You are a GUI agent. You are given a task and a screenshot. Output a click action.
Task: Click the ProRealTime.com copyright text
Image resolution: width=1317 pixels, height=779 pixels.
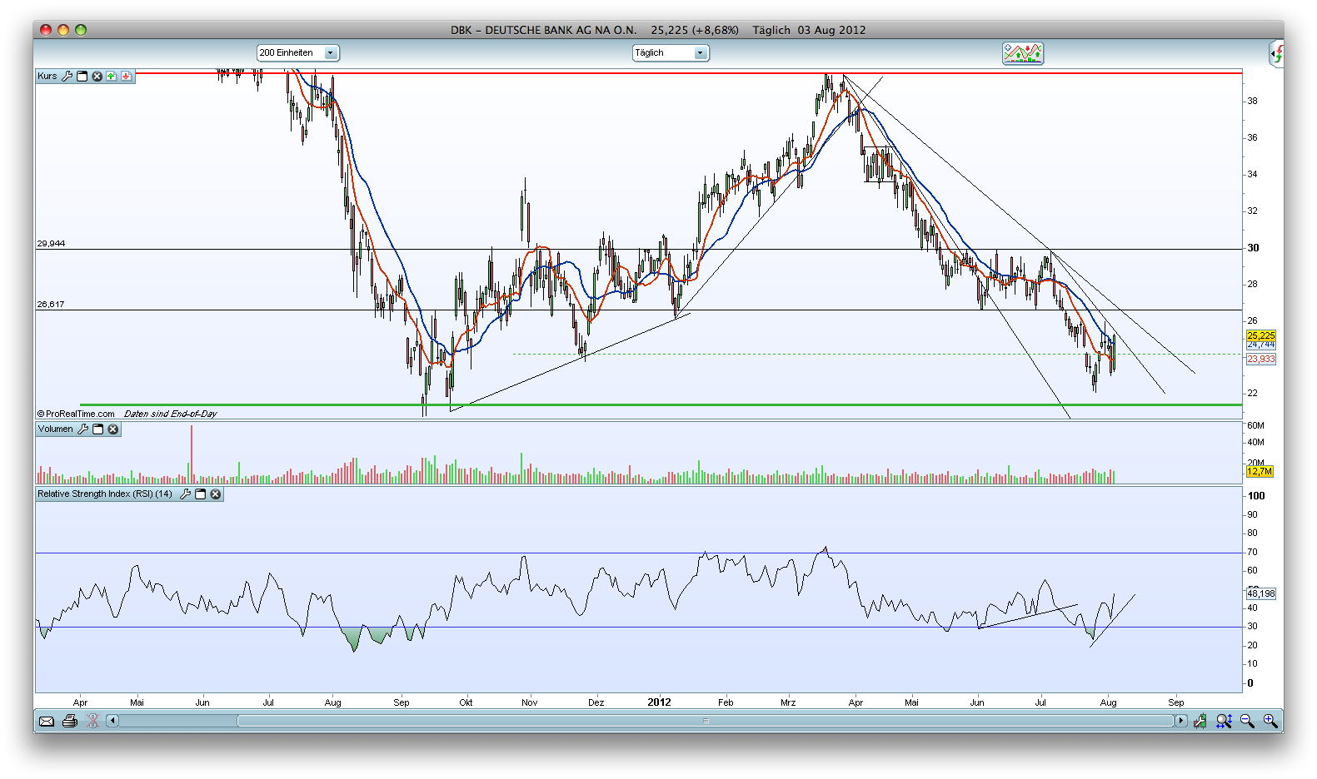coord(76,414)
